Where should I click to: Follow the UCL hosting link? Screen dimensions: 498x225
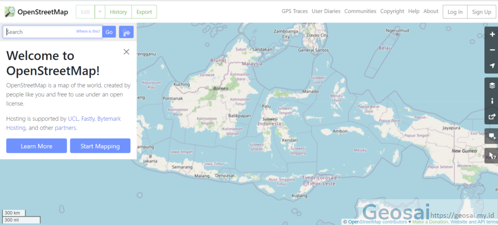click(x=73, y=119)
